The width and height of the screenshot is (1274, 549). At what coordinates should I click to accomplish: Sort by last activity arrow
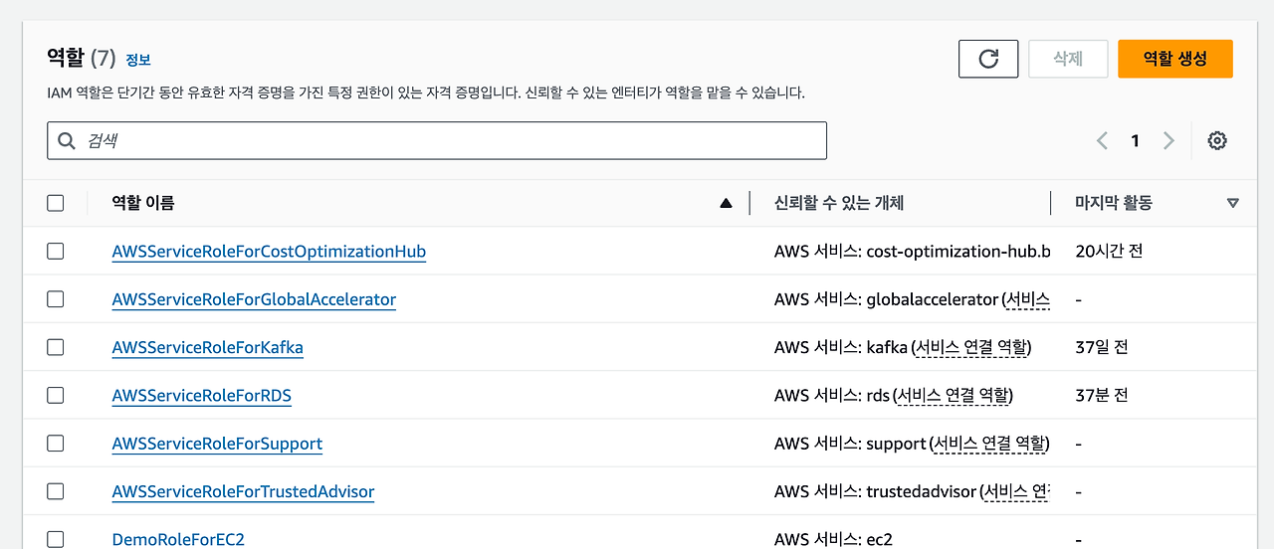1233,203
